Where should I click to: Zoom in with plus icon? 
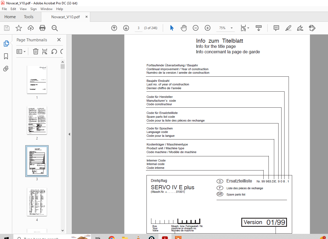pos(208,28)
